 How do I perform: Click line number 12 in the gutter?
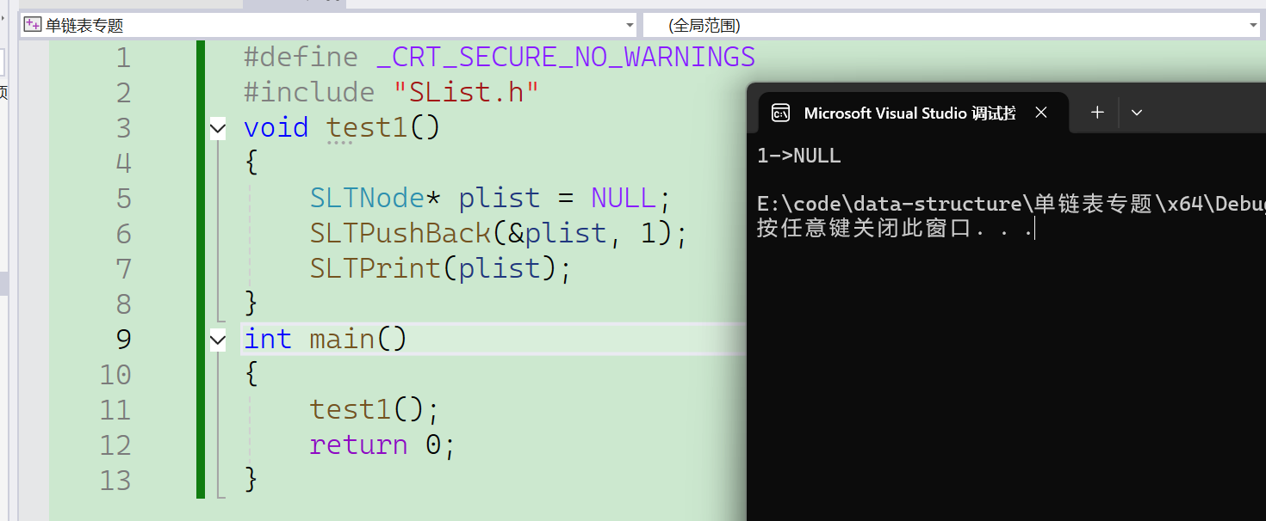click(x=115, y=445)
